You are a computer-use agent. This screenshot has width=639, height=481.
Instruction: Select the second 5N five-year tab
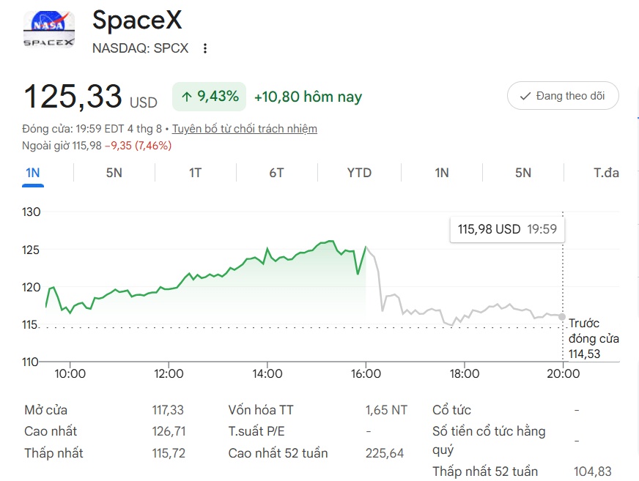[523, 173]
